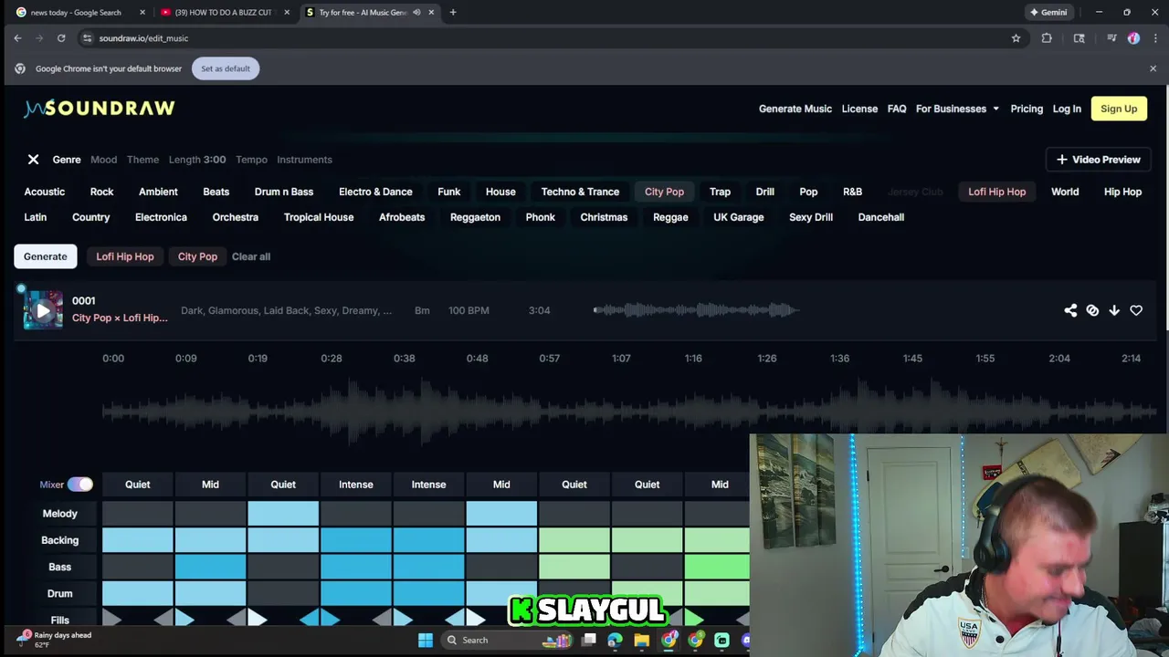Open the Chrome extensions puzzle icon

pyautogui.click(x=1047, y=38)
